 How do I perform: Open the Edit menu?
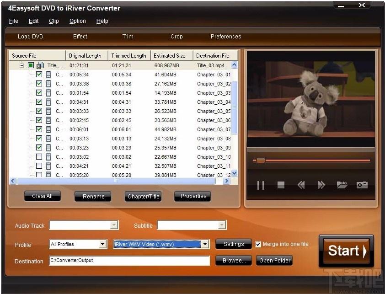(34, 21)
